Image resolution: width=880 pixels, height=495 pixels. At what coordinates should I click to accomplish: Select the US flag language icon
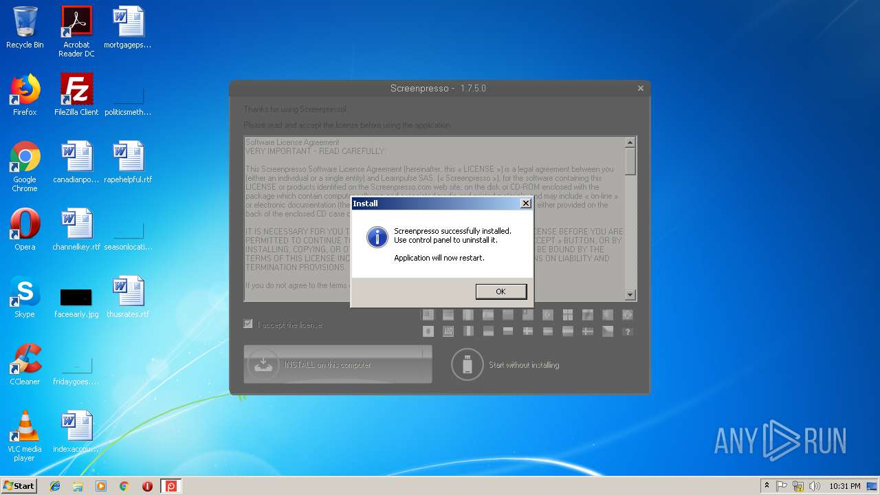pyautogui.click(x=428, y=315)
